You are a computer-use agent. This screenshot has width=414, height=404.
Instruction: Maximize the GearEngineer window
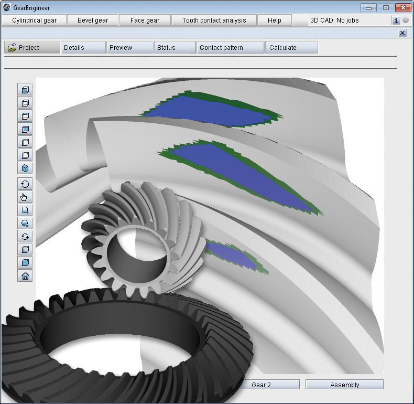point(386,8)
